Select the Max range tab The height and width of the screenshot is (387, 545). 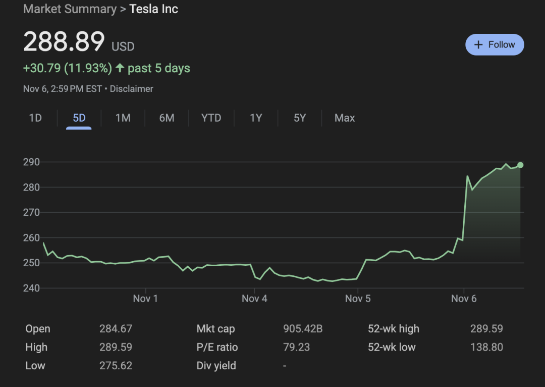345,118
